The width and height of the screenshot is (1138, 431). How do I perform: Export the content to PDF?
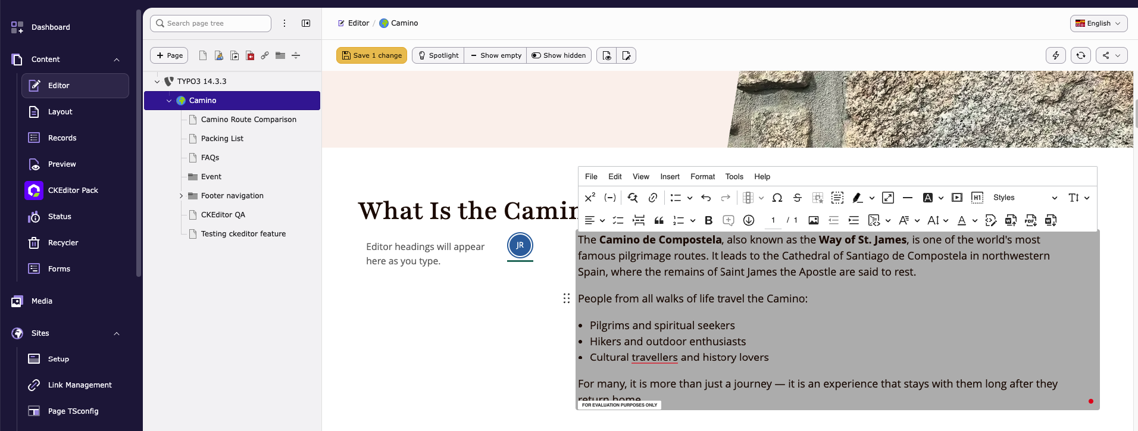pyautogui.click(x=1031, y=220)
